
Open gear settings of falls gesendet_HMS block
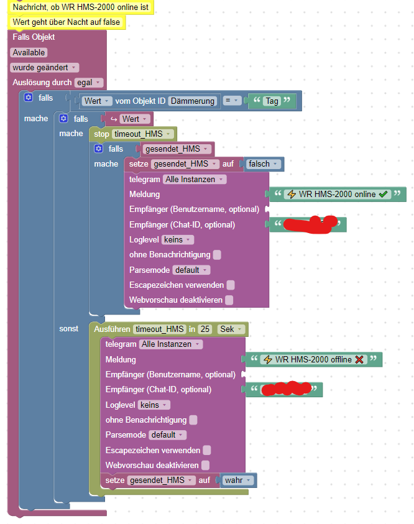click(98, 149)
